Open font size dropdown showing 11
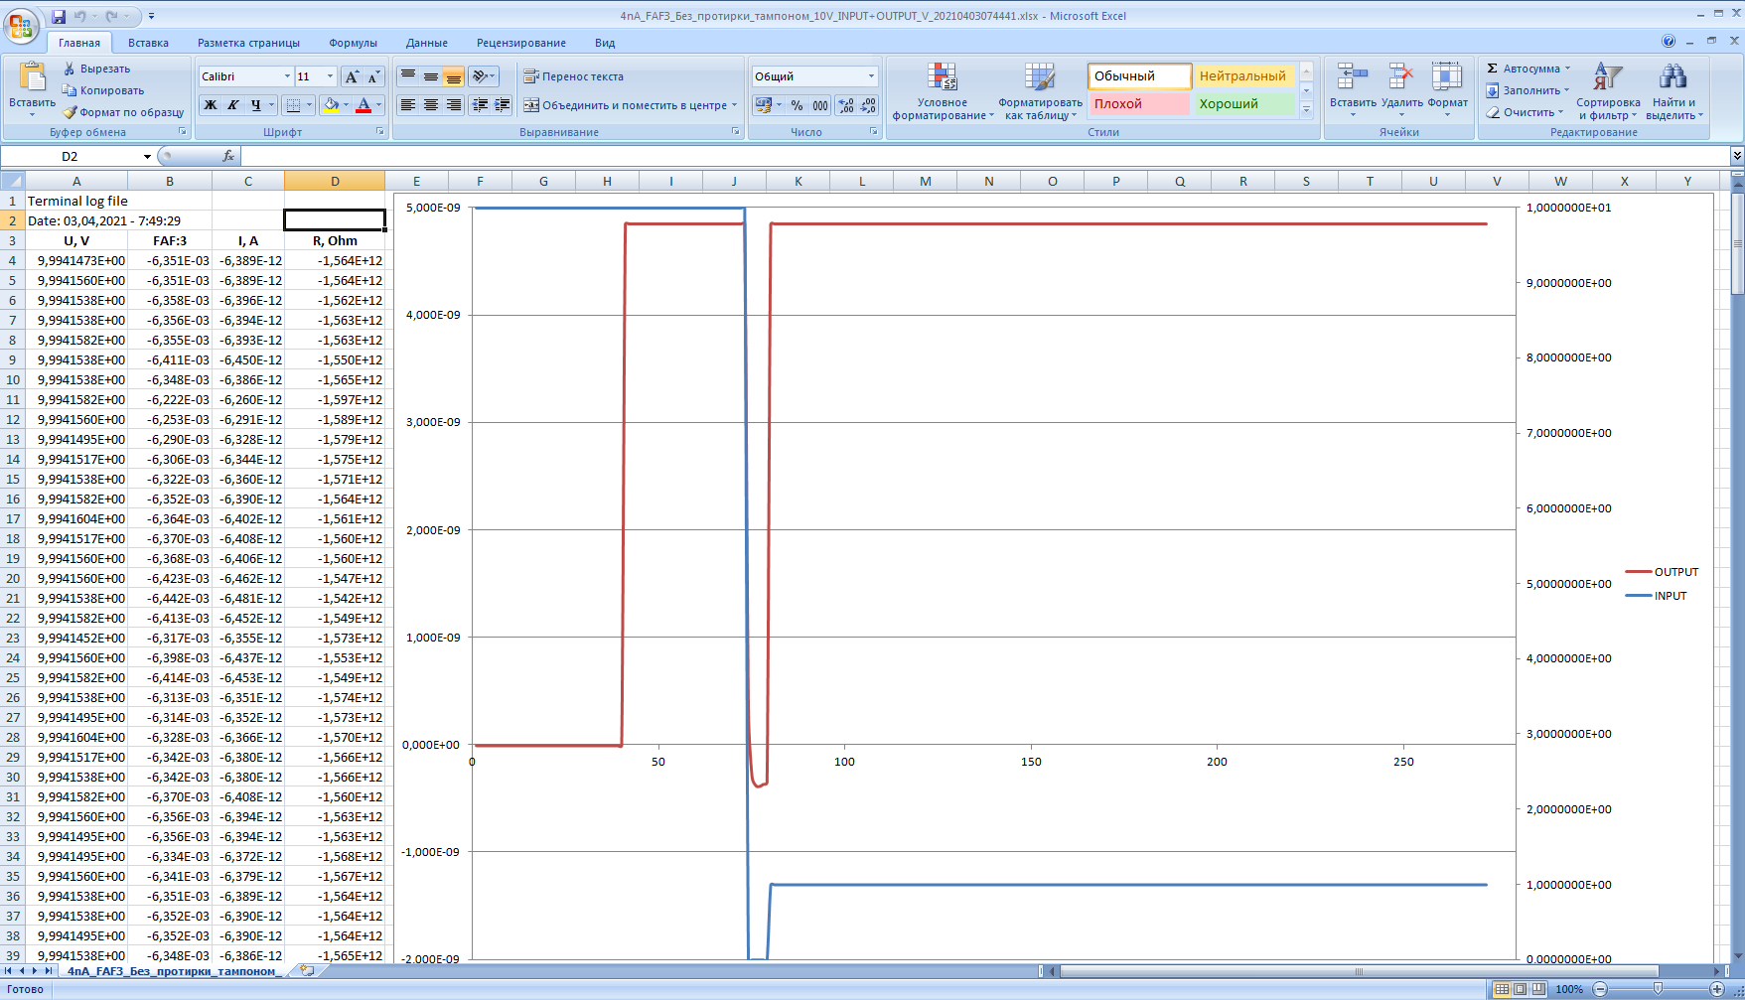The width and height of the screenshot is (1745, 1000). click(331, 76)
